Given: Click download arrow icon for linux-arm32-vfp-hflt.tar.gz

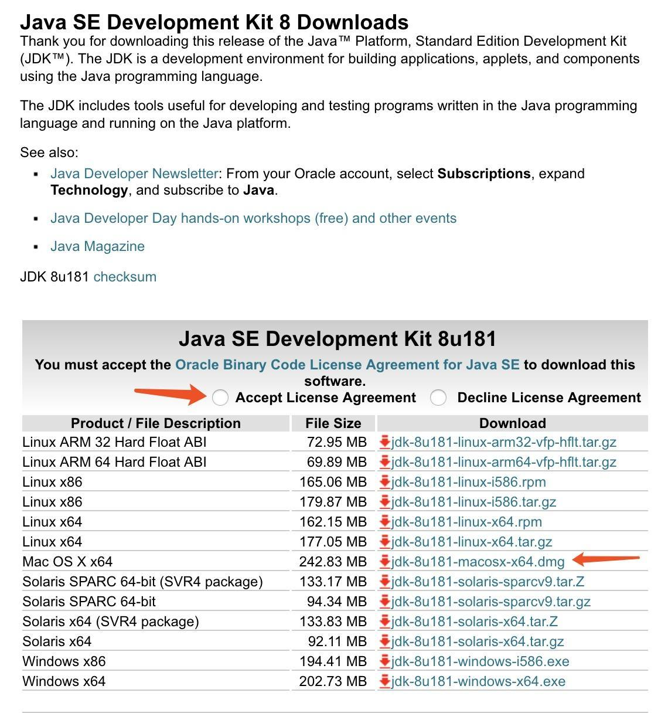Looking at the screenshot, I should click(x=385, y=442).
